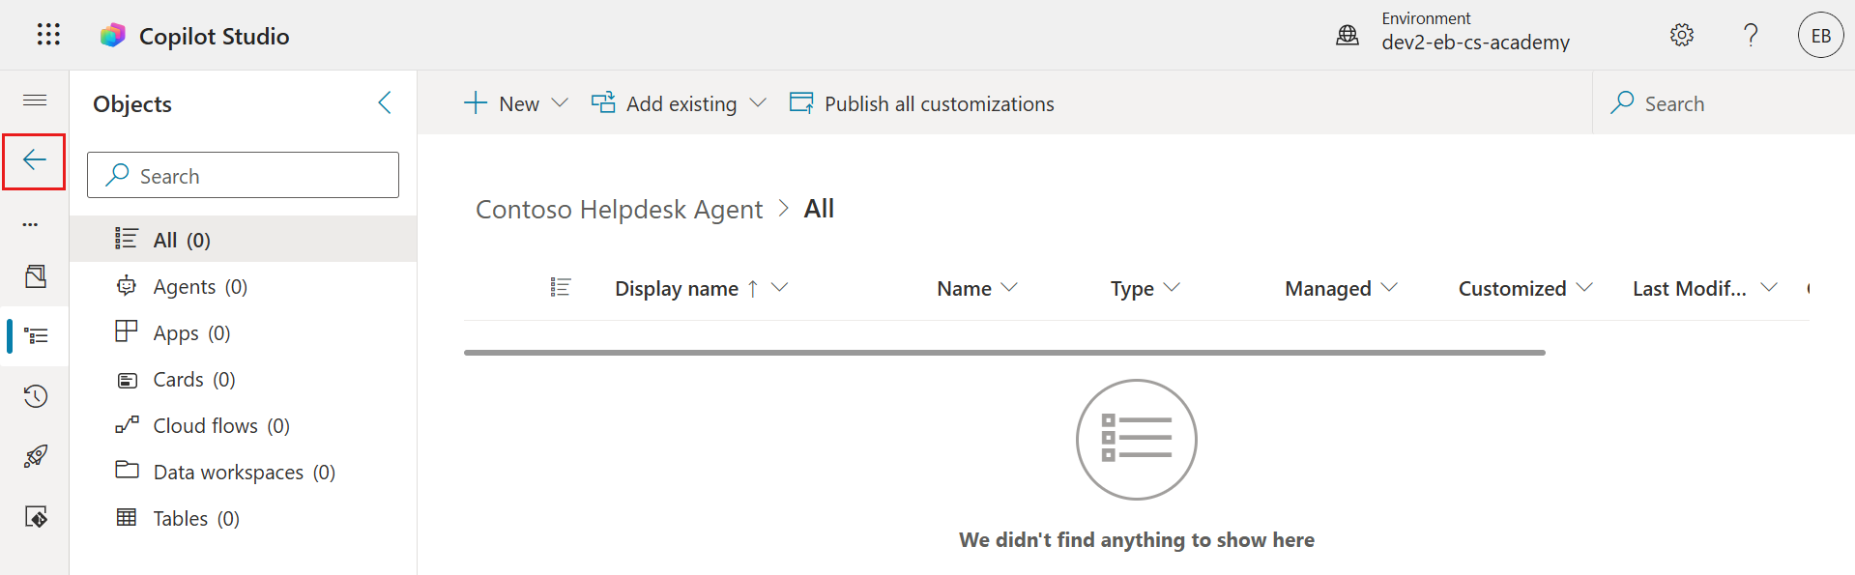
Task: Open the Customized column dropdown
Action: (x=1584, y=287)
